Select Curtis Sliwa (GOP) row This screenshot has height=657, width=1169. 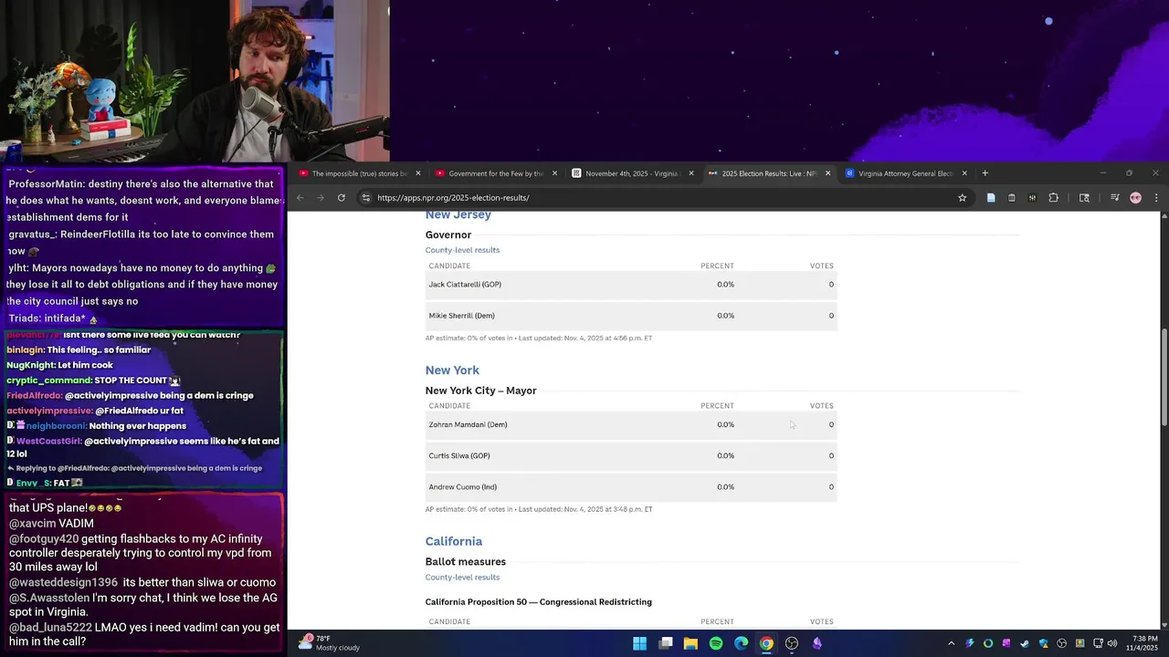631,455
